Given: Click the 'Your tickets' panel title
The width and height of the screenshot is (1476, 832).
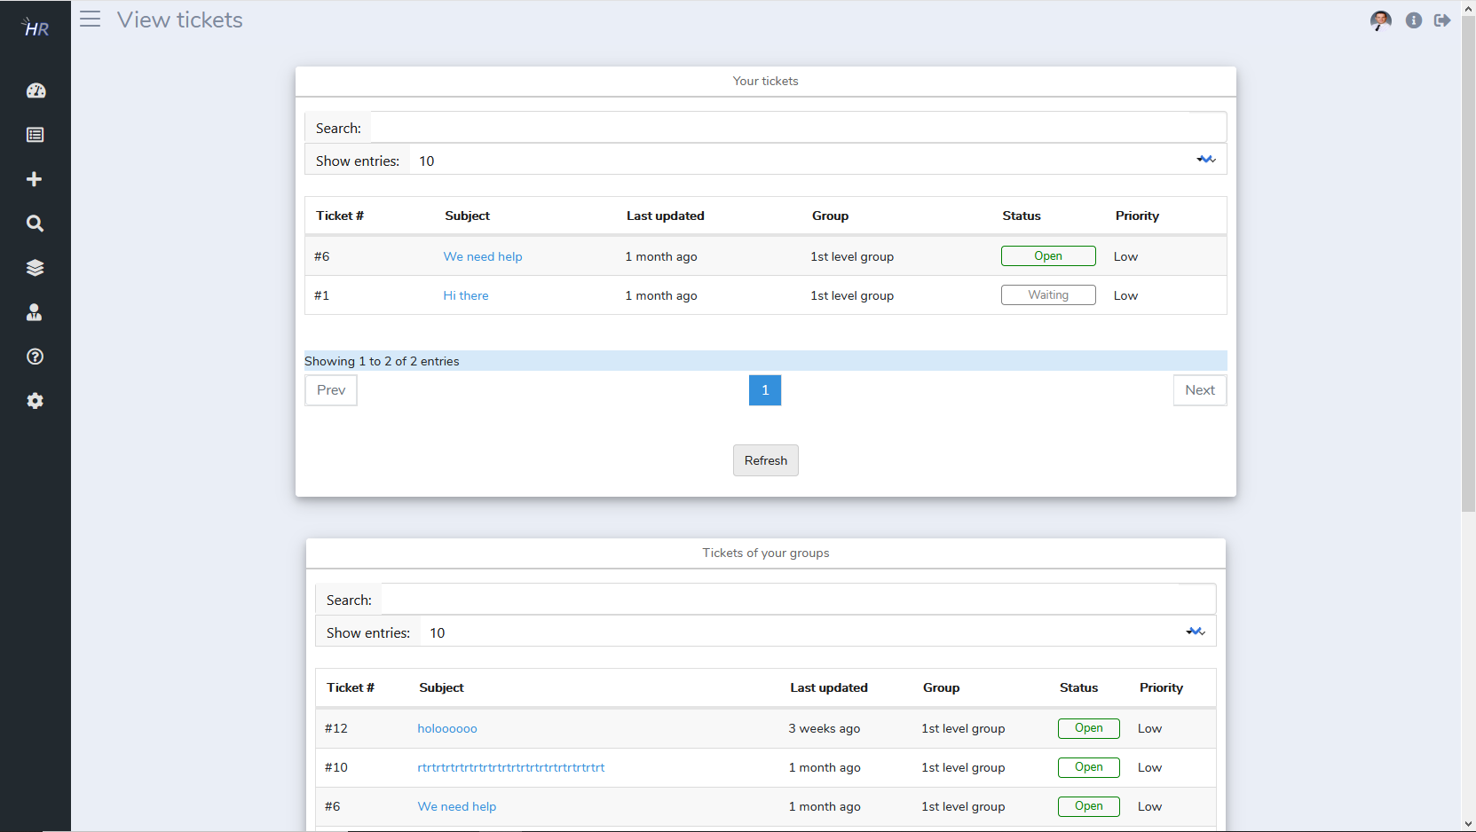Looking at the screenshot, I should [765, 81].
